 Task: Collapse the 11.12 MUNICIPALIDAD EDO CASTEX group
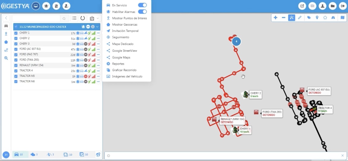(x=97, y=27)
